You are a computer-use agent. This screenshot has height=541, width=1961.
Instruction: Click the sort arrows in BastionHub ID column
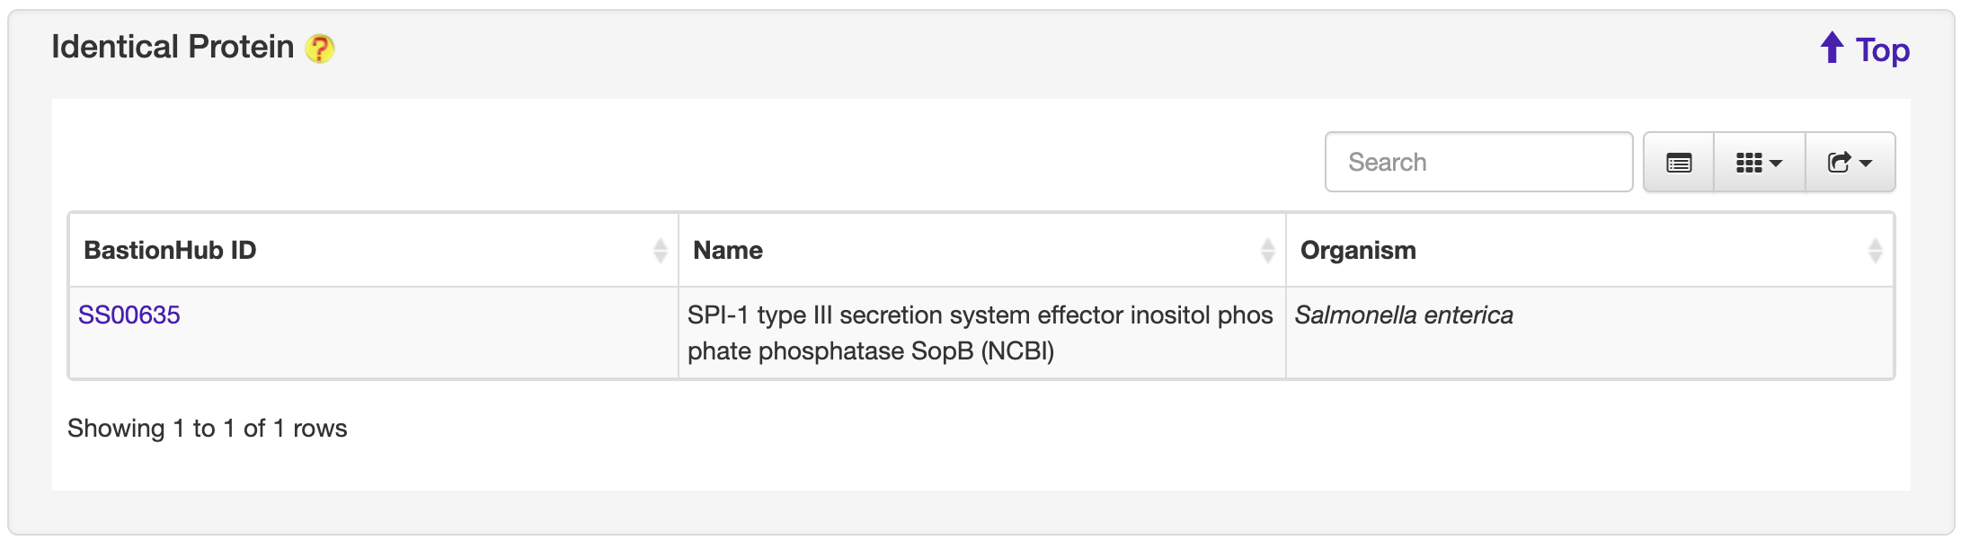[660, 251]
